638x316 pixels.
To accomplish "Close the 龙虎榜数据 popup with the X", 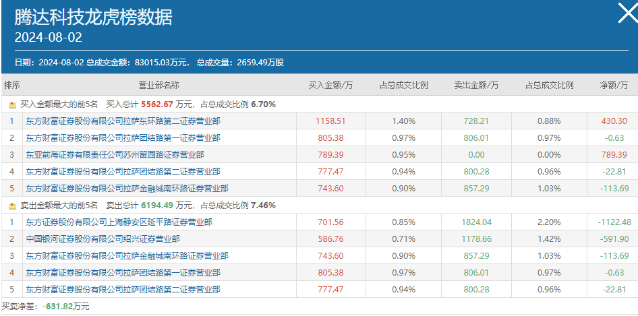I will [629, 13].
